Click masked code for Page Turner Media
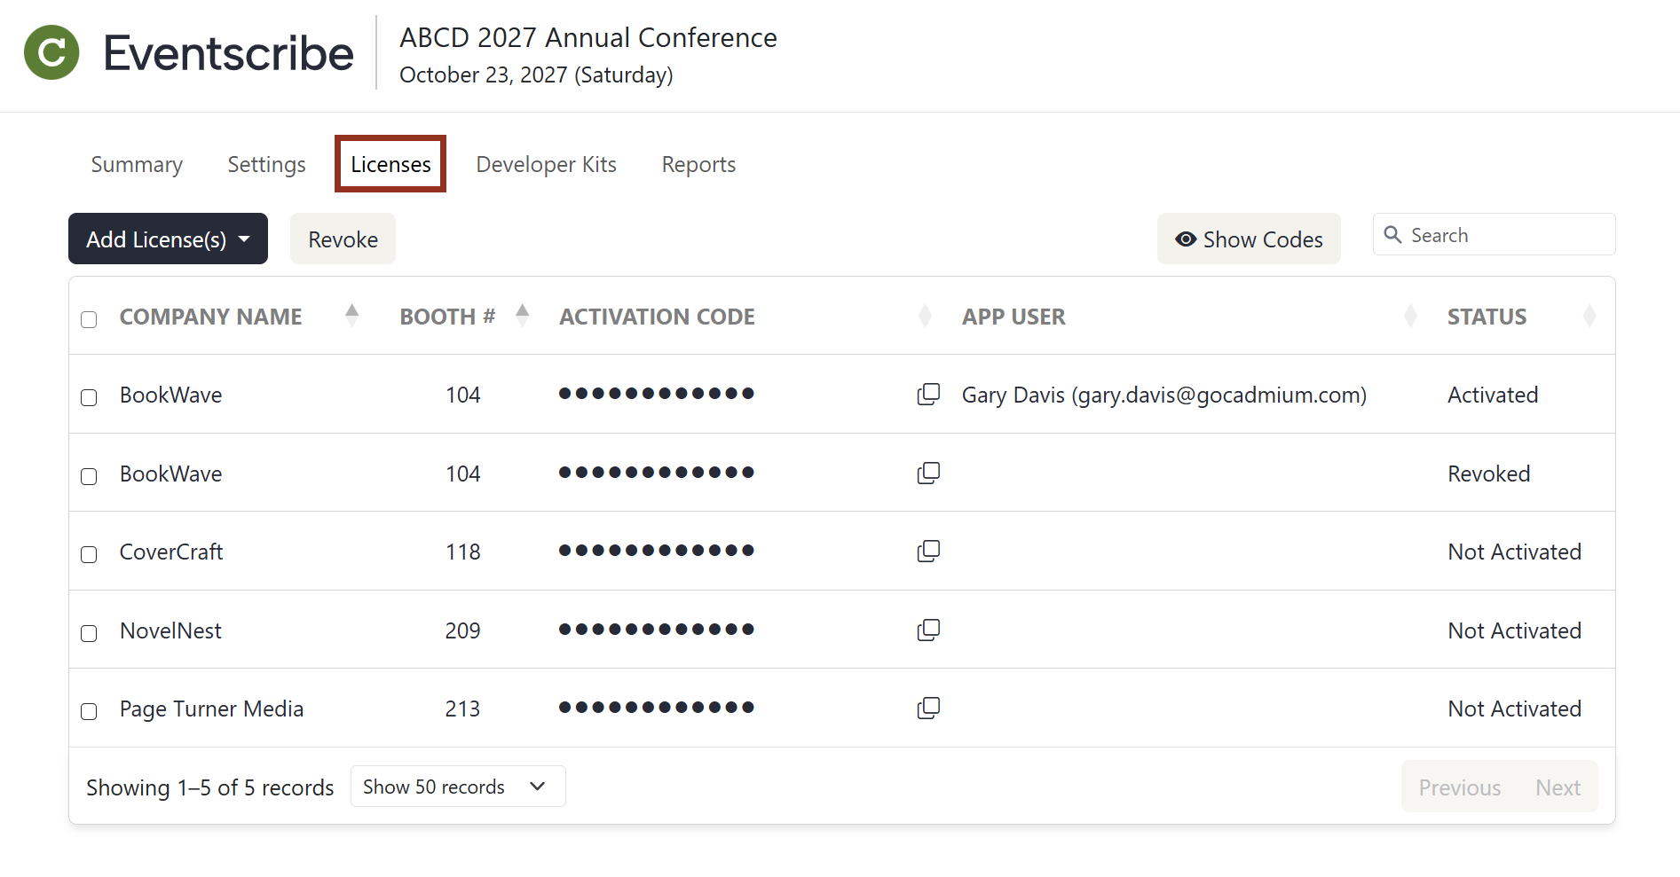 tap(656, 708)
